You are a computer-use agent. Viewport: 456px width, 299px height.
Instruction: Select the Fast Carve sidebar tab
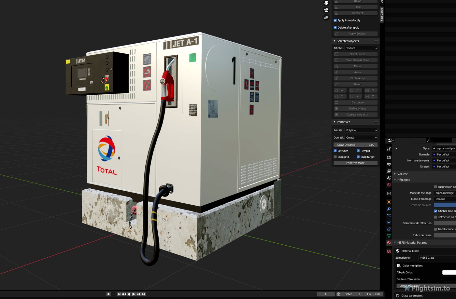point(382,15)
